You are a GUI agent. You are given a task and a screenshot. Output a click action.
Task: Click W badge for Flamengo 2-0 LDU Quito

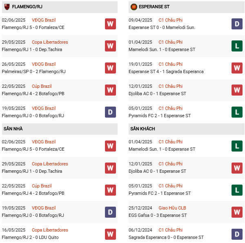tap(110, 234)
